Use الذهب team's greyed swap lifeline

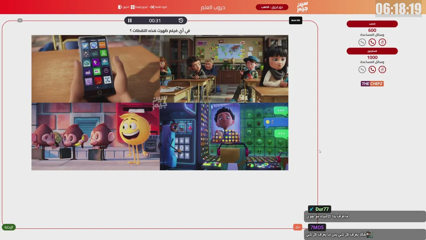pyautogui.click(x=362, y=42)
